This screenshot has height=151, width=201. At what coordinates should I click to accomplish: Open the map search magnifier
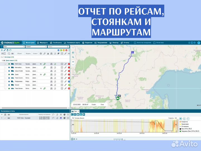[73, 57]
